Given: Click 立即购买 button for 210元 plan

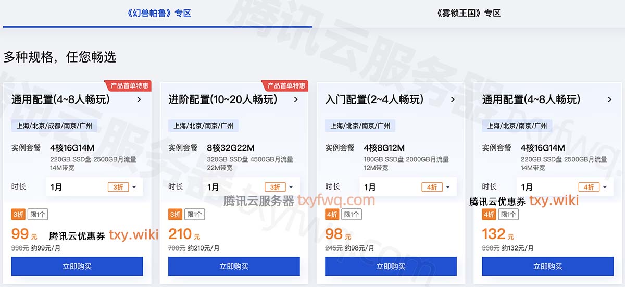Looking at the screenshot, I should pyautogui.click(x=234, y=266).
